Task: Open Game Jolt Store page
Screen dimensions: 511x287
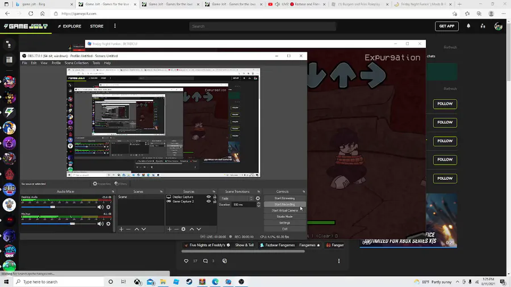Action: coord(97,26)
